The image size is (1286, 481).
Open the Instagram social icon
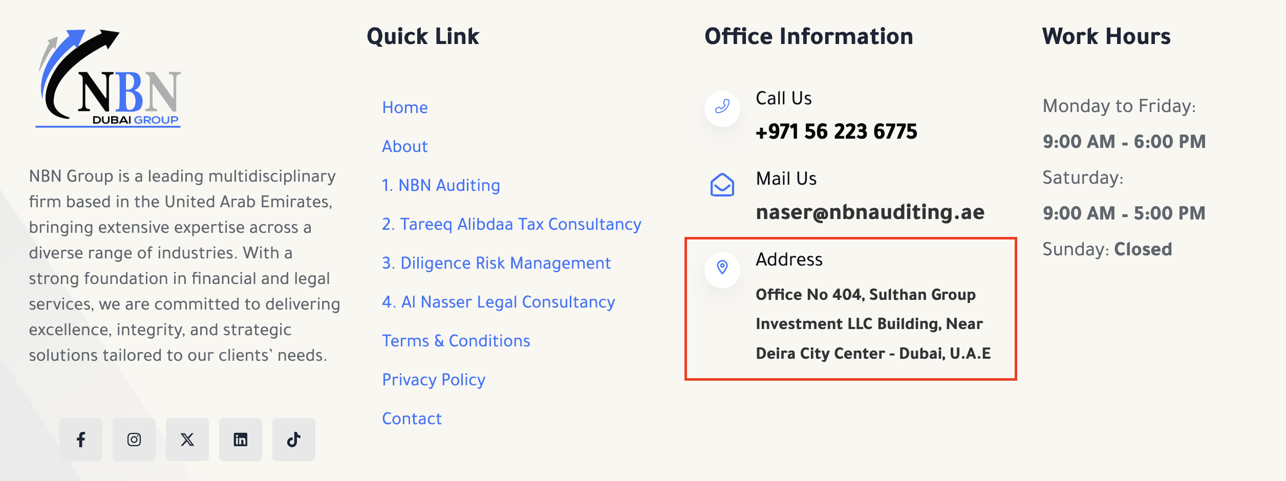pyautogui.click(x=134, y=440)
